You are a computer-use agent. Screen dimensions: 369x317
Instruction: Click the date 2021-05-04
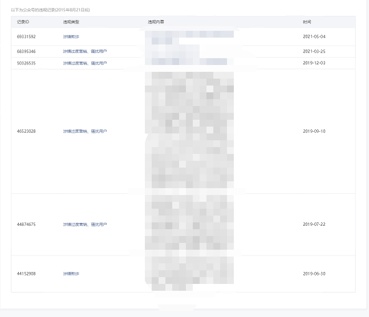click(314, 36)
